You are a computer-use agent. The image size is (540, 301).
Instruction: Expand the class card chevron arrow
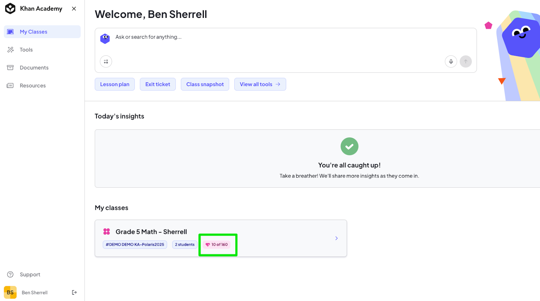(x=336, y=238)
